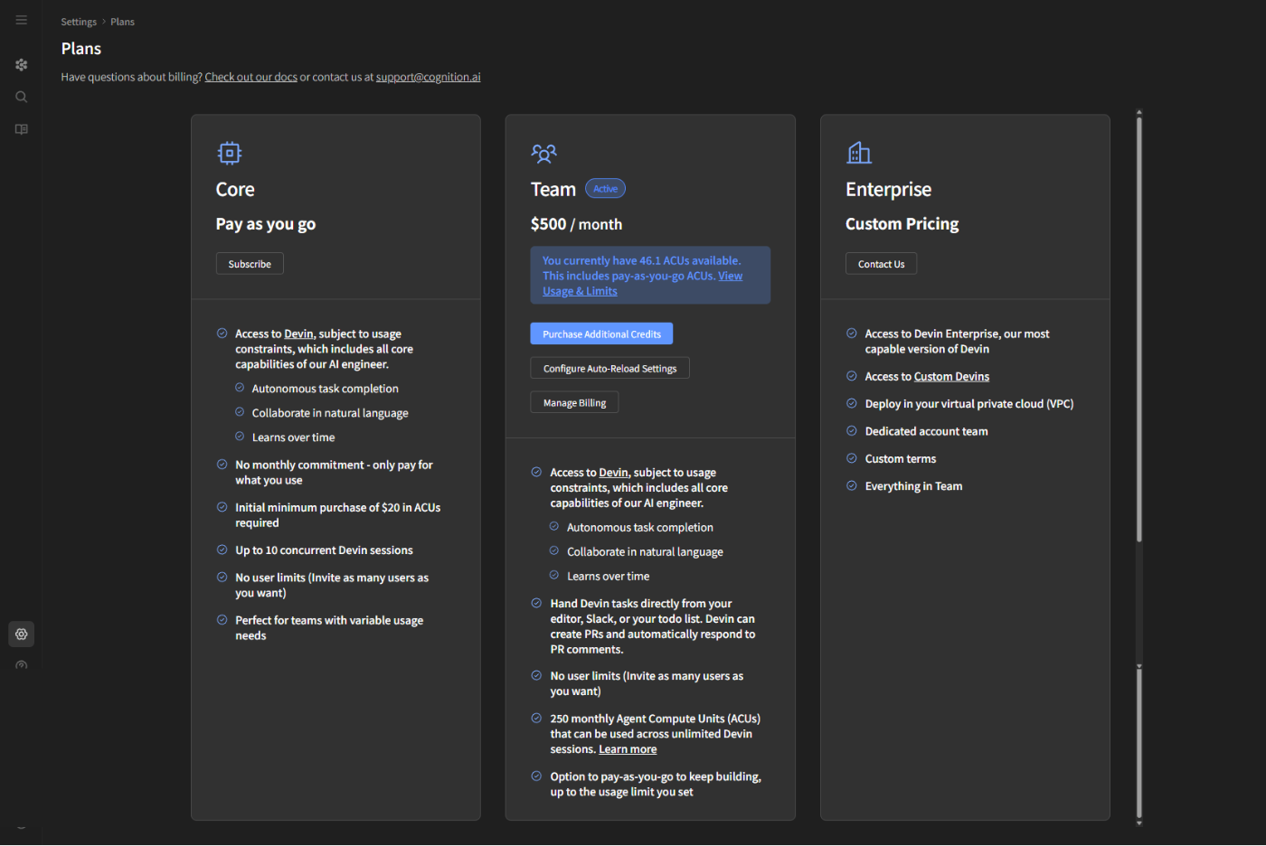Click the Team plan people icon
1266x846 pixels.
tap(544, 154)
